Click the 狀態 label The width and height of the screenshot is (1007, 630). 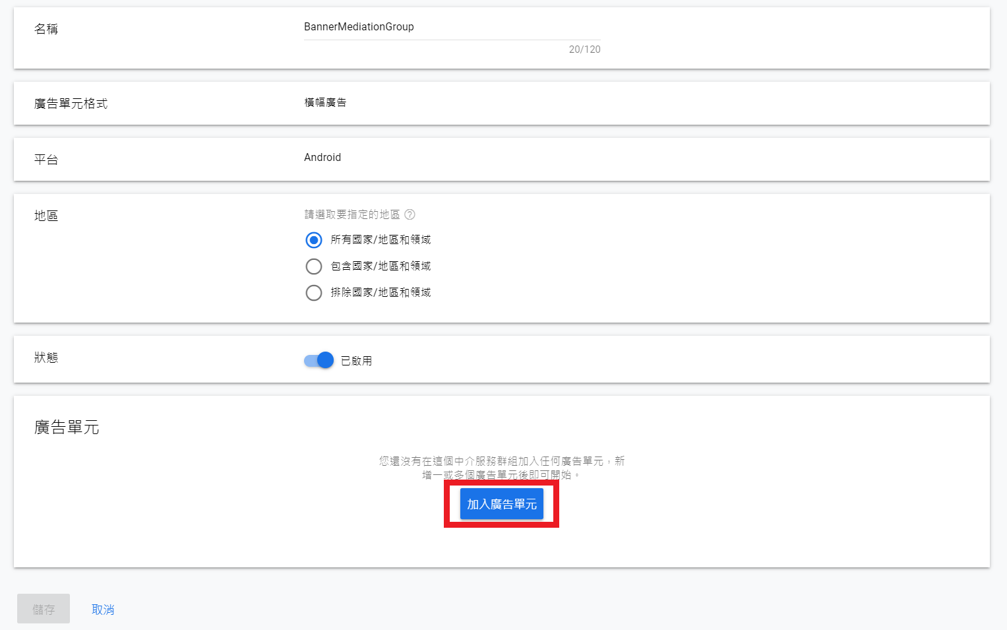pyautogui.click(x=46, y=358)
